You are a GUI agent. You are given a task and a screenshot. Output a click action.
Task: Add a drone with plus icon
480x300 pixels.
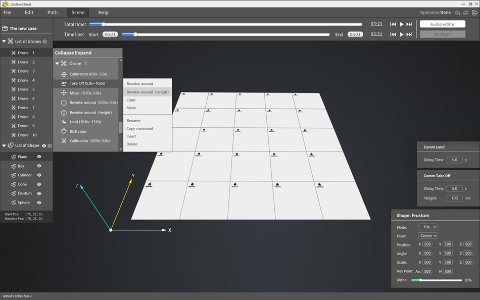[44, 41]
